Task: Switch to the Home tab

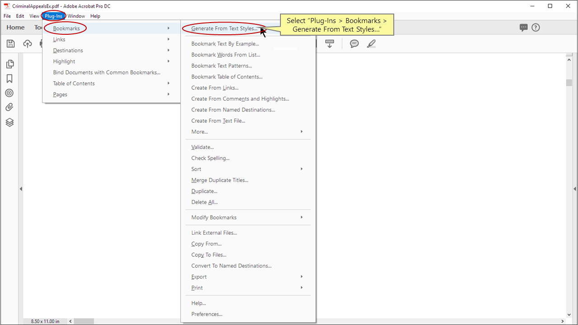Action: [x=15, y=28]
